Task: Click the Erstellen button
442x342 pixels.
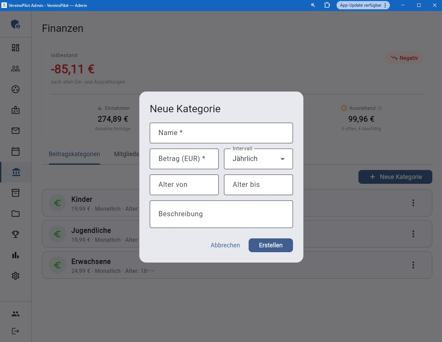Action: (271, 245)
